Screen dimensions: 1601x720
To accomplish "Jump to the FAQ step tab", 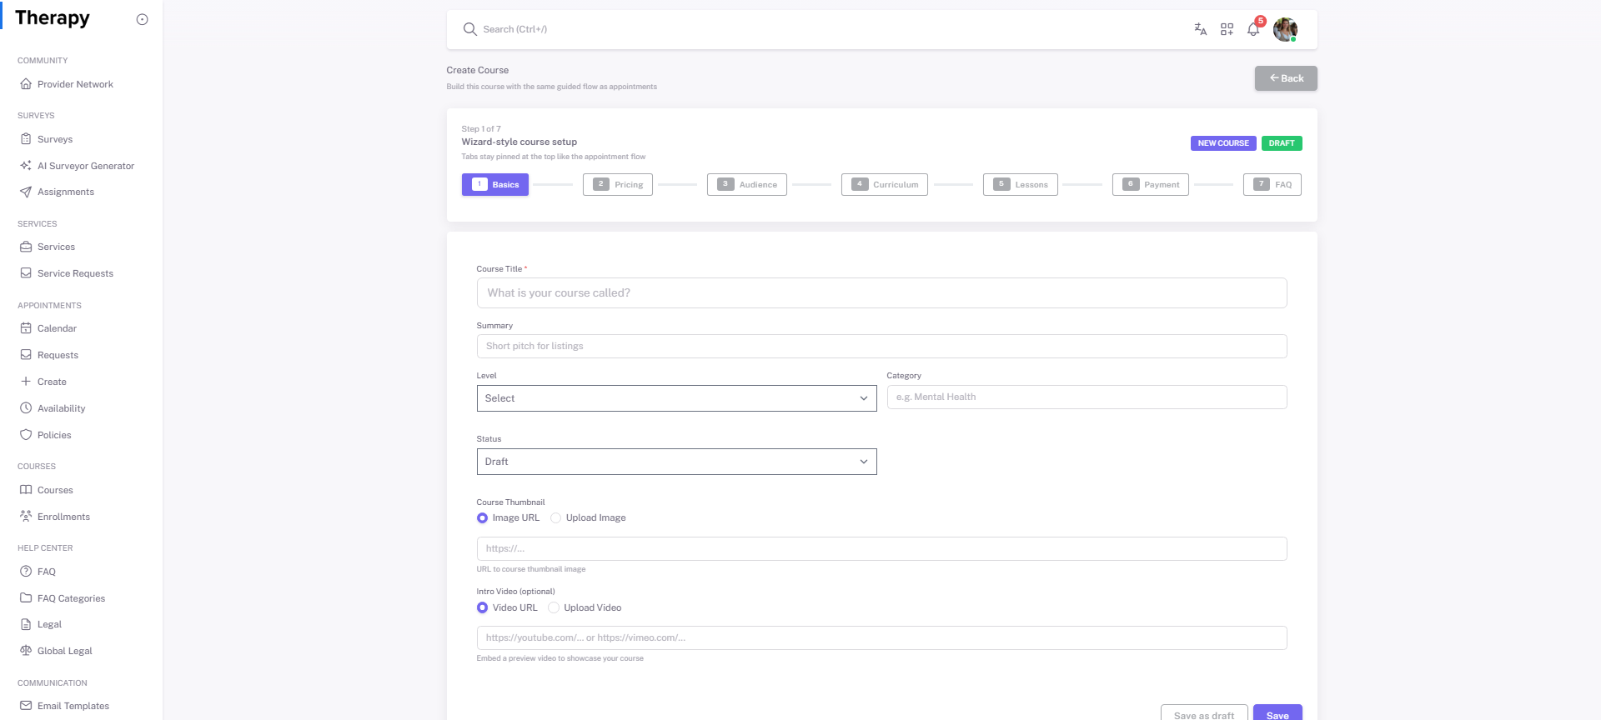I will click(x=1272, y=185).
